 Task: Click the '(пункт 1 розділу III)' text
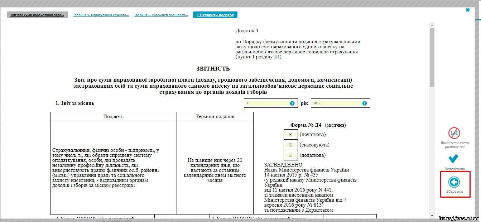[x=259, y=57]
